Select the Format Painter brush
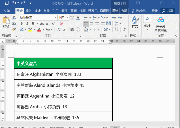This screenshot has width=180, height=128. (14, 29)
